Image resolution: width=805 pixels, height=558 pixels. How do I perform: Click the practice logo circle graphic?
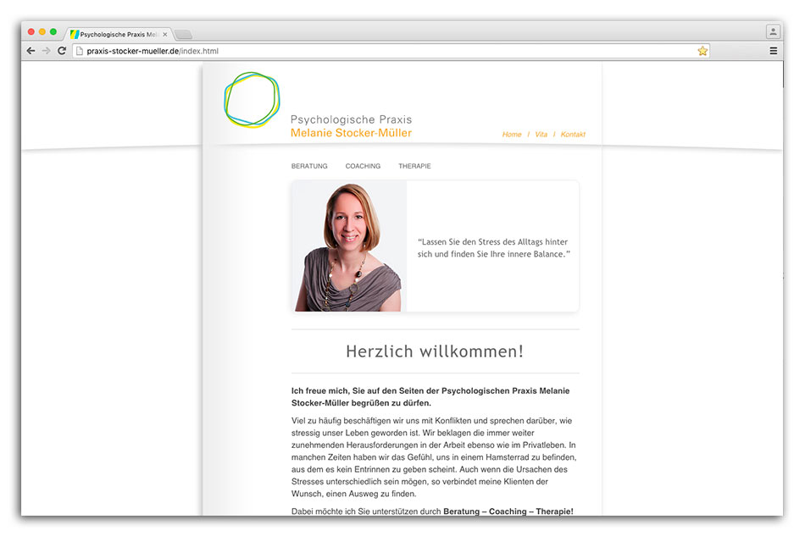pos(251,102)
